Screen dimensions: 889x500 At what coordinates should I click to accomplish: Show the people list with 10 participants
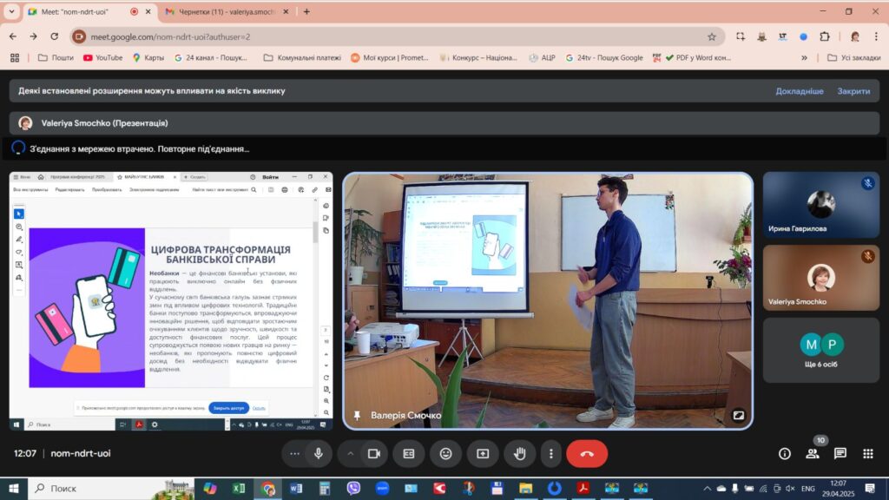coord(813,453)
